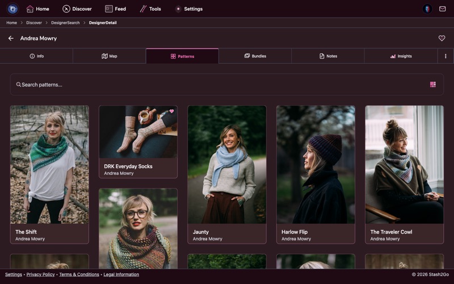Open the user profile avatar
This screenshot has width=454, height=284.
pyautogui.click(x=427, y=9)
